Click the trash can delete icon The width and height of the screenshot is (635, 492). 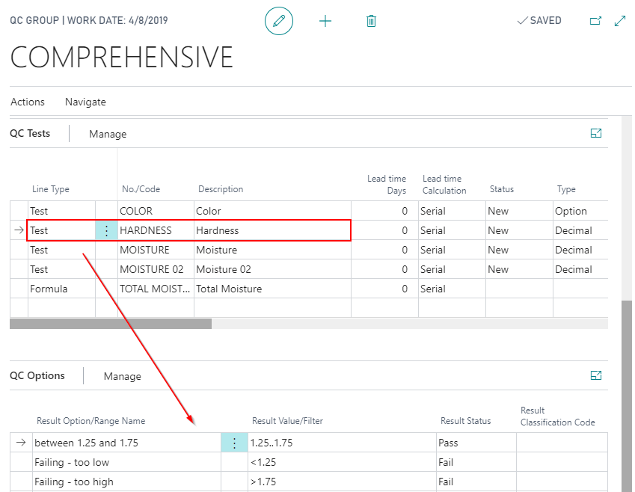click(x=371, y=21)
